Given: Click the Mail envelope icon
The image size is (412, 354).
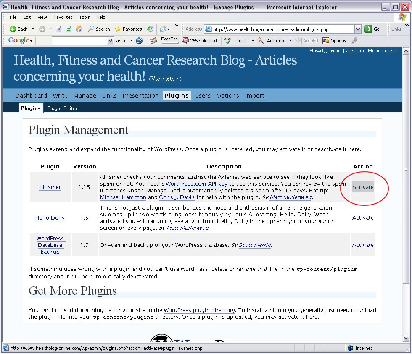Looking at the screenshot, I should pos(163,29).
